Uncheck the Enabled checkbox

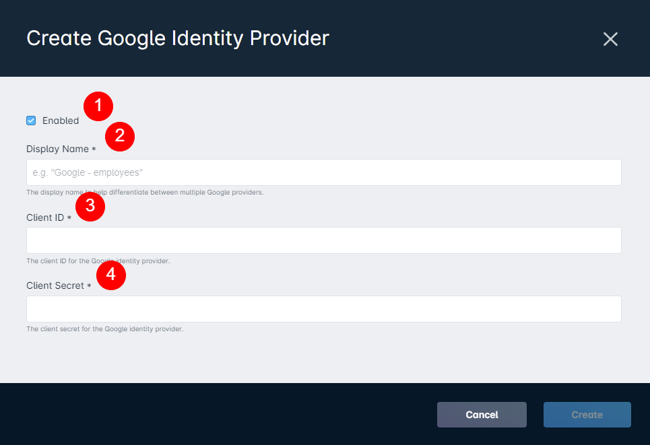coord(31,121)
